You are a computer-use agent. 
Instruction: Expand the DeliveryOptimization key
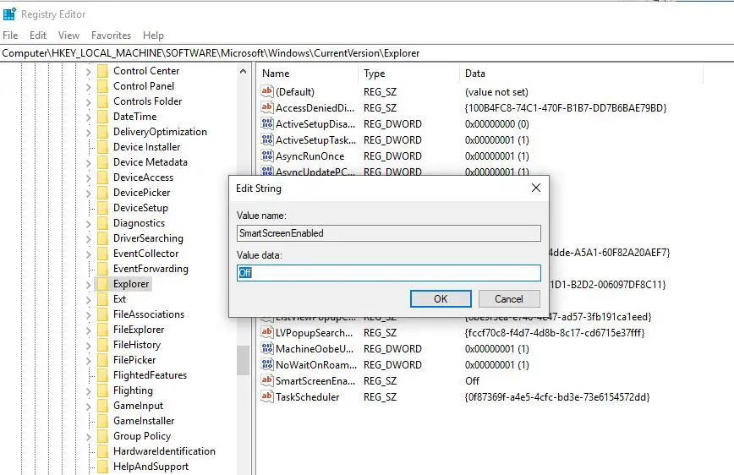[x=89, y=133]
